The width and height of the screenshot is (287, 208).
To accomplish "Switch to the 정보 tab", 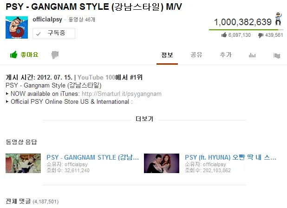I will 167,55.
